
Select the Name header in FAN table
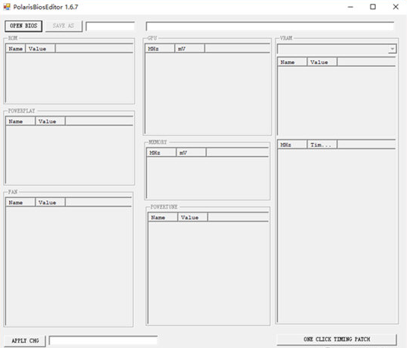(x=21, y=203)
